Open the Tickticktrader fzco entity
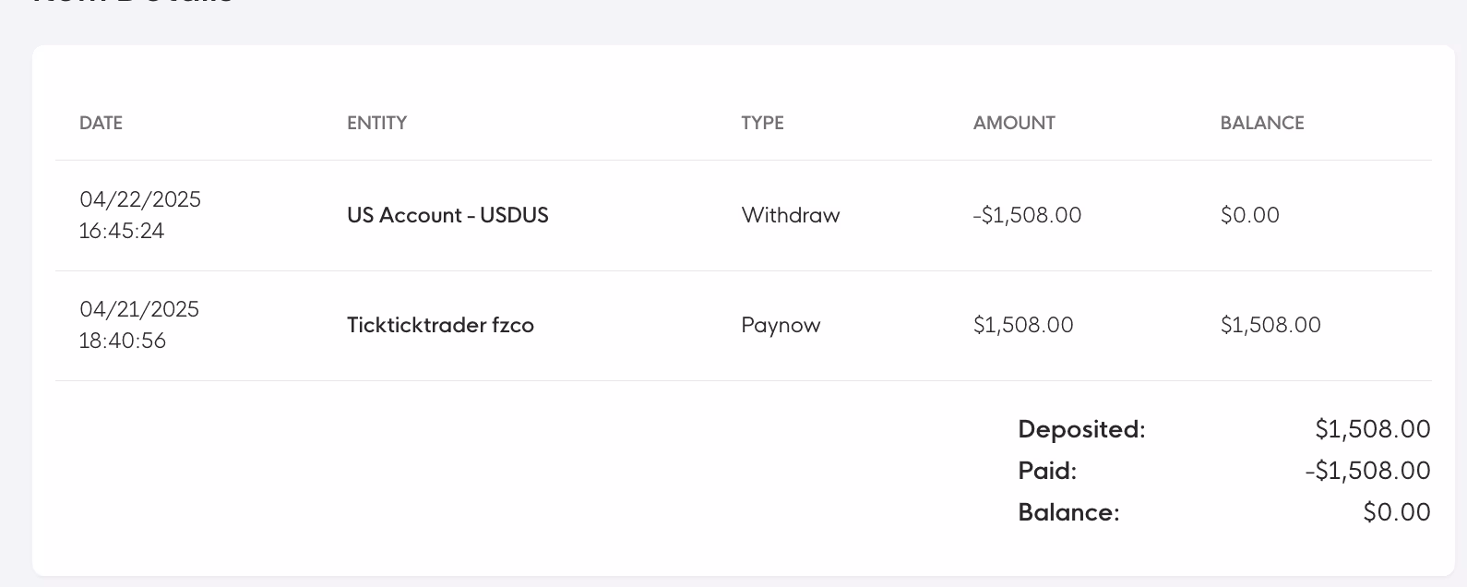 (x=440, y=325)
